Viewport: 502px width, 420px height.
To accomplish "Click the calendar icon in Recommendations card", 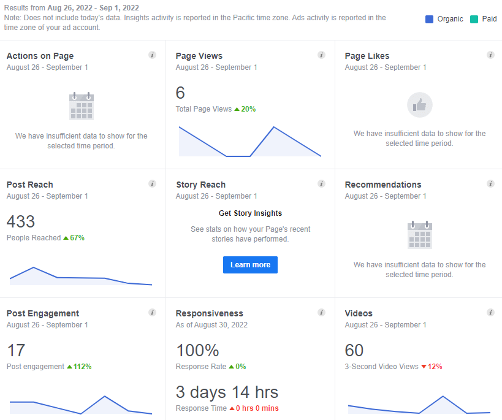I will coord(420,235).
